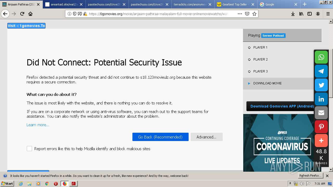This screenshot has height=187, width=333.
Task: Click DOWNLOAD MOVIE entry
Action: coord(278,83)
